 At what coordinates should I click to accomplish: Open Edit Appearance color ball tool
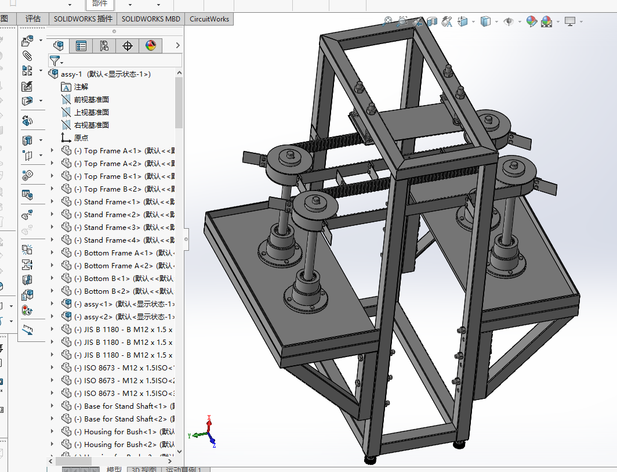pyautogui.click(x=532, y=21)
